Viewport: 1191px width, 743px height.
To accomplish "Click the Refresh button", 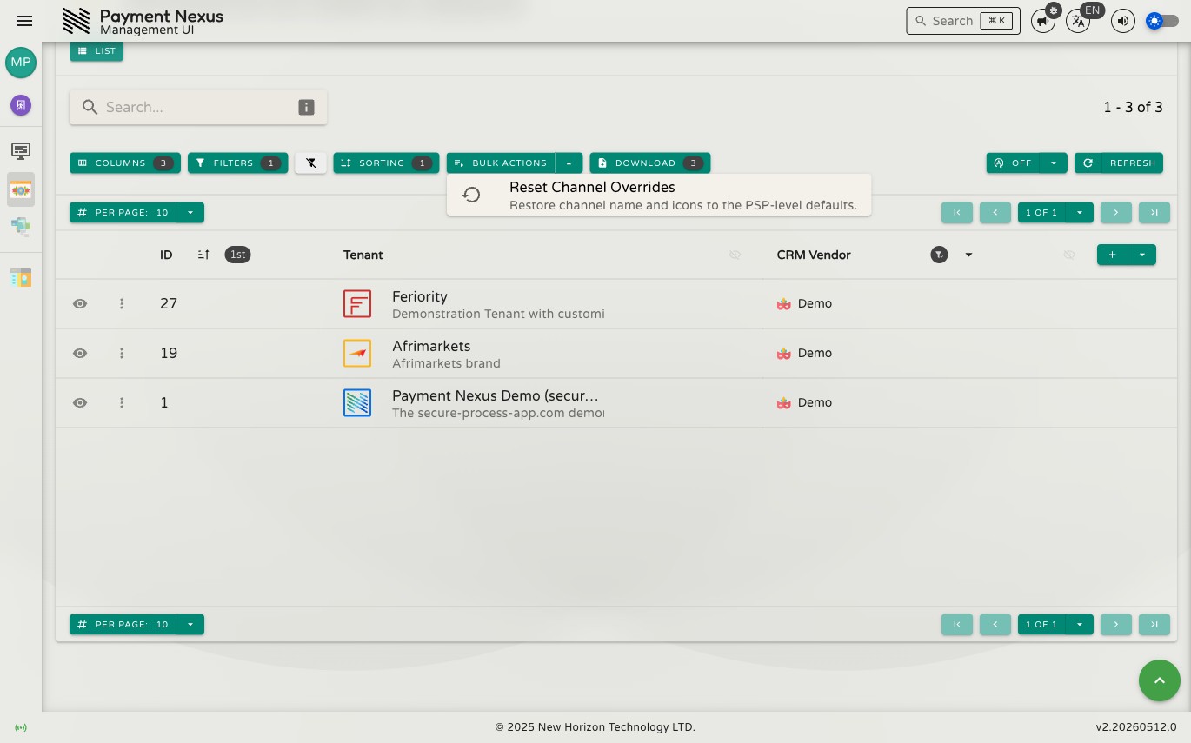I will click(1119, 163).
